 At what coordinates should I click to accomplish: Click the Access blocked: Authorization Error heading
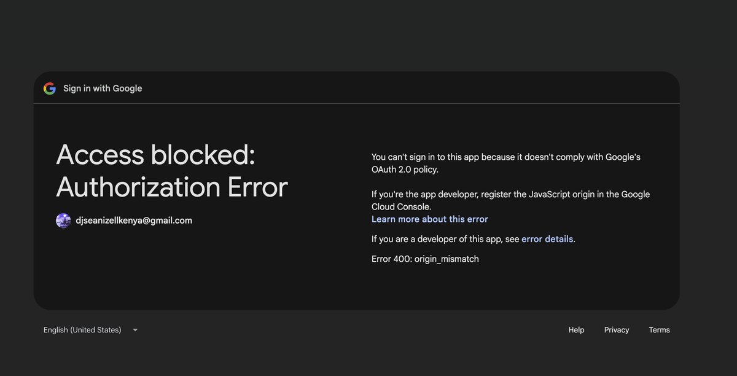172,171
